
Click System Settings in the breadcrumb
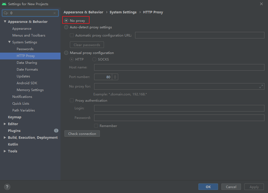(123, 12)
